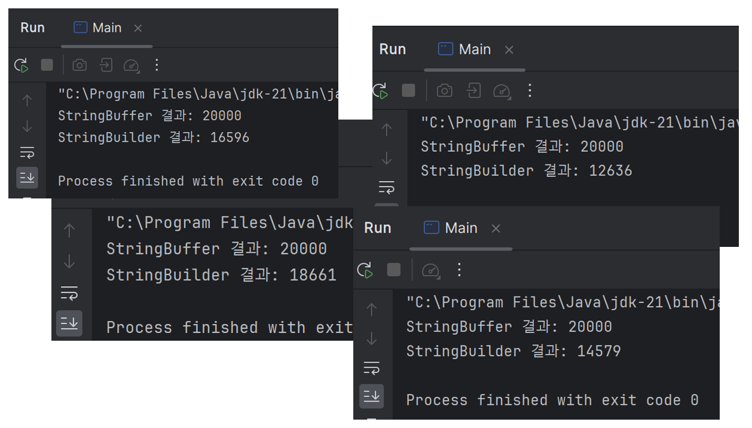Click java path line in 18661 window
Viewport: 752px width, 428px height.
point(230,223)
